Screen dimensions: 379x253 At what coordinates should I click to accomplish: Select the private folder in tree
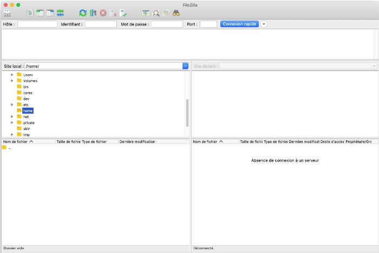(x=29, y=122)
